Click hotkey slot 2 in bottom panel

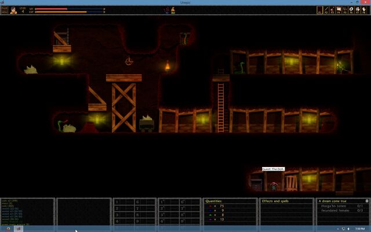(123, 208)
